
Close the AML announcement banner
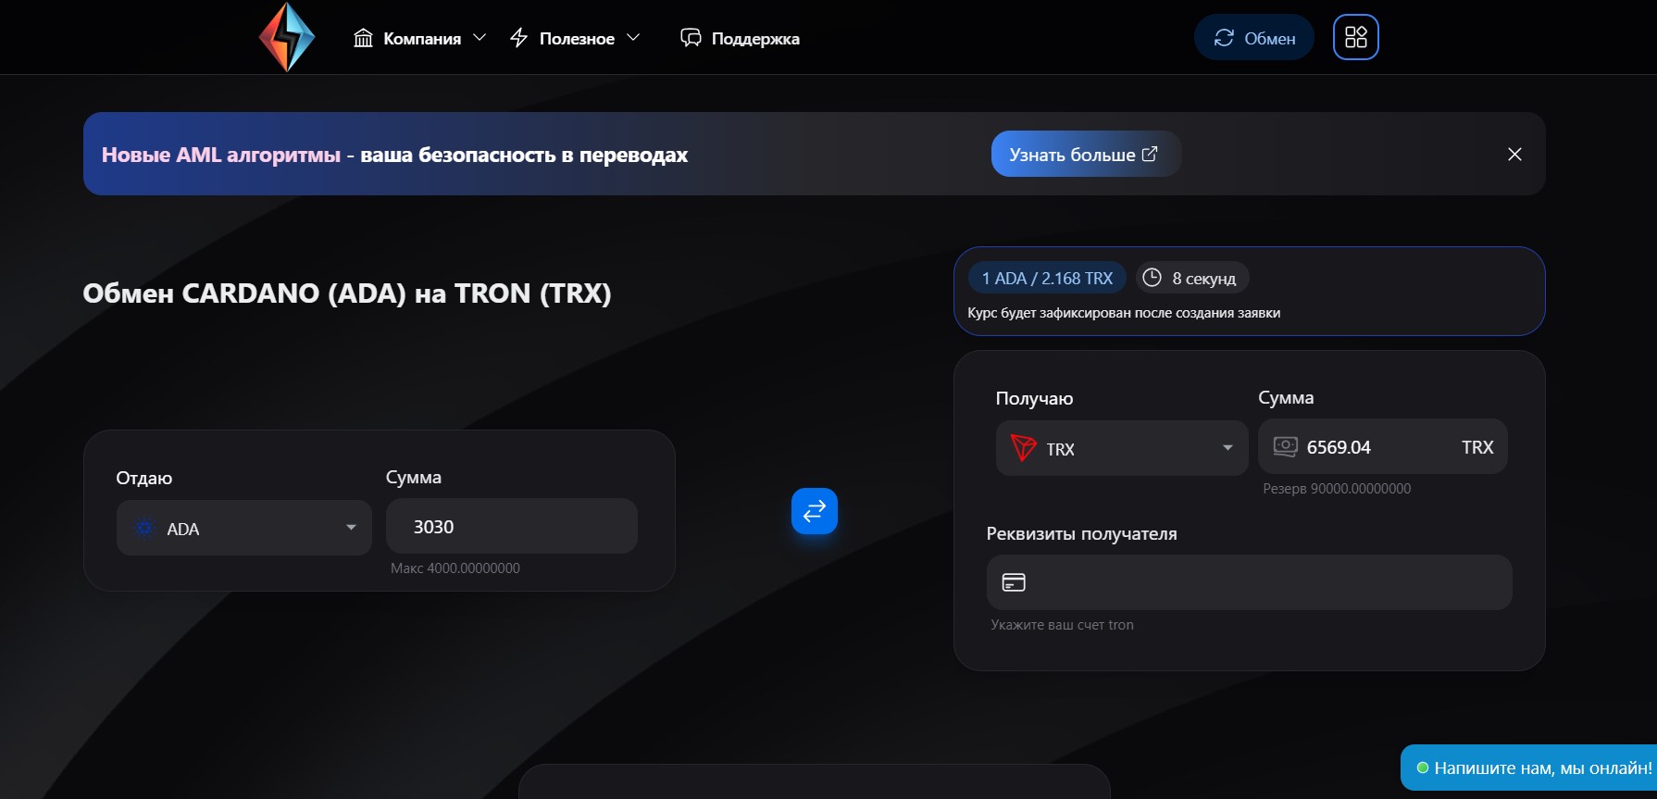pos(1514,155)
